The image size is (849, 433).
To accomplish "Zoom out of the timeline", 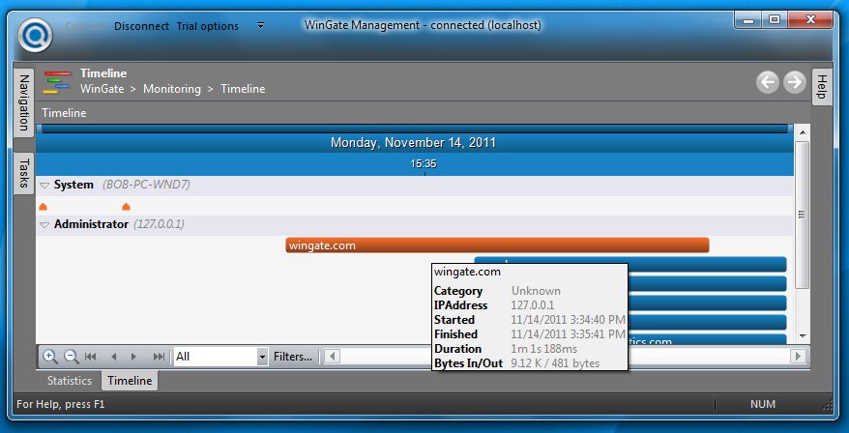I will [71, 356].
